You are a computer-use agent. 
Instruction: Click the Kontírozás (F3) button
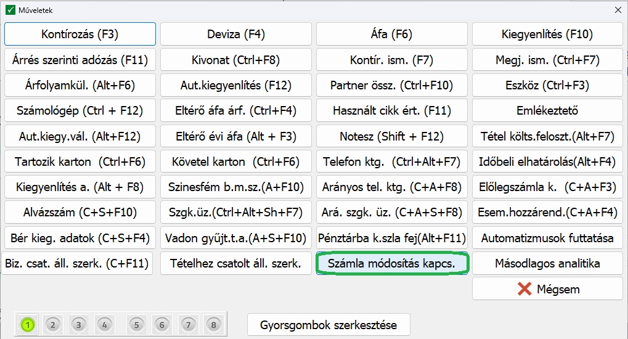(80, 35)
